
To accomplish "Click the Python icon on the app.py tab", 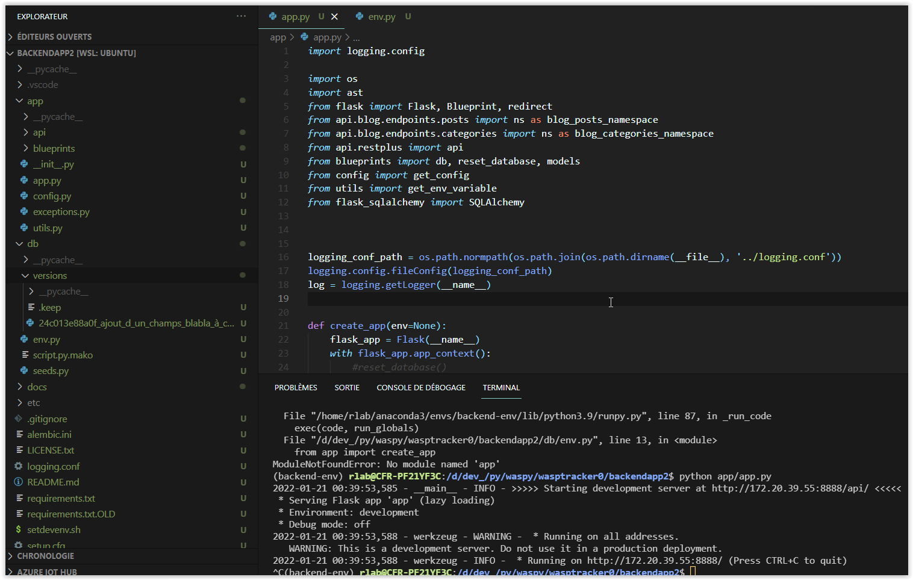I will click(x=272, y=17).
